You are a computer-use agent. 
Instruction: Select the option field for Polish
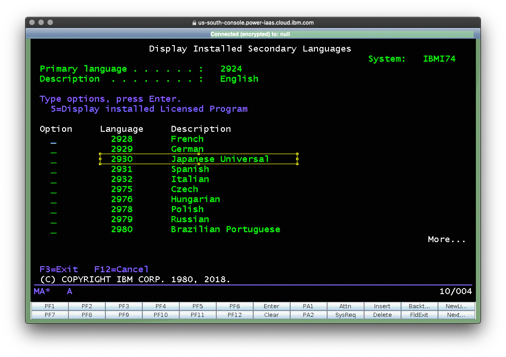point(53,209)
